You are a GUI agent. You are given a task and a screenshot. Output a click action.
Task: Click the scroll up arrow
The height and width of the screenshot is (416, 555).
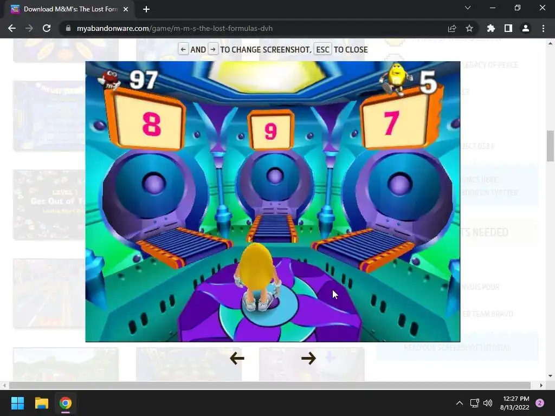(550, 43)
